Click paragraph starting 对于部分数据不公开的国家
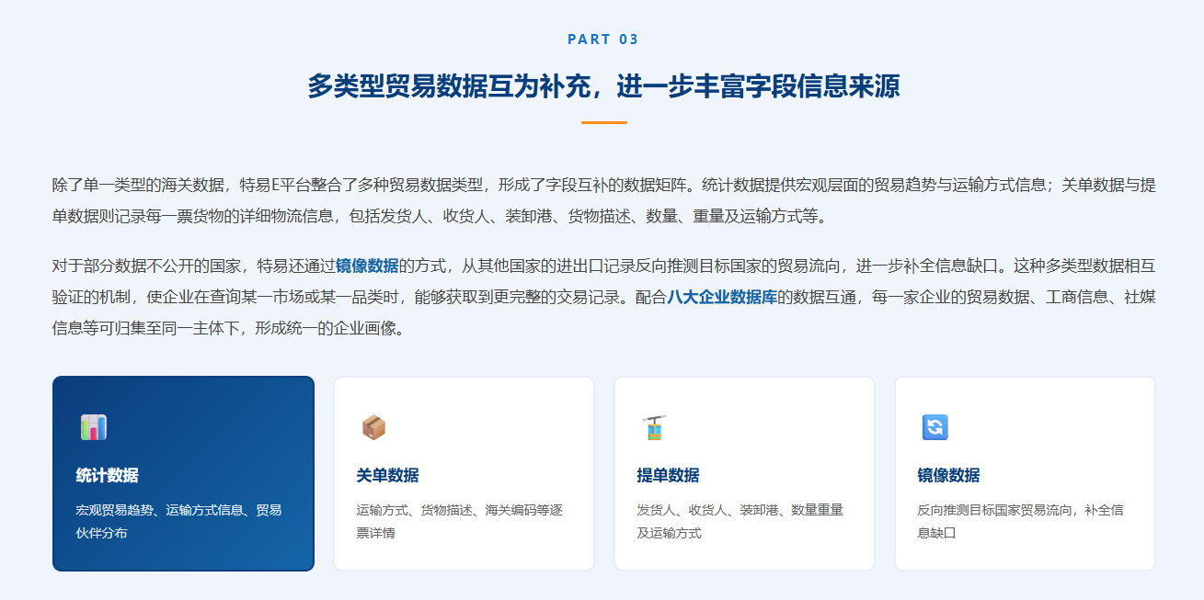This screenshot has width=1204, height=600. pyautogui.click(x=603, y=297)
